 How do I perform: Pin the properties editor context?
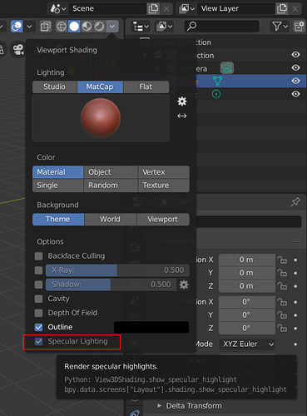click(295, 202)
